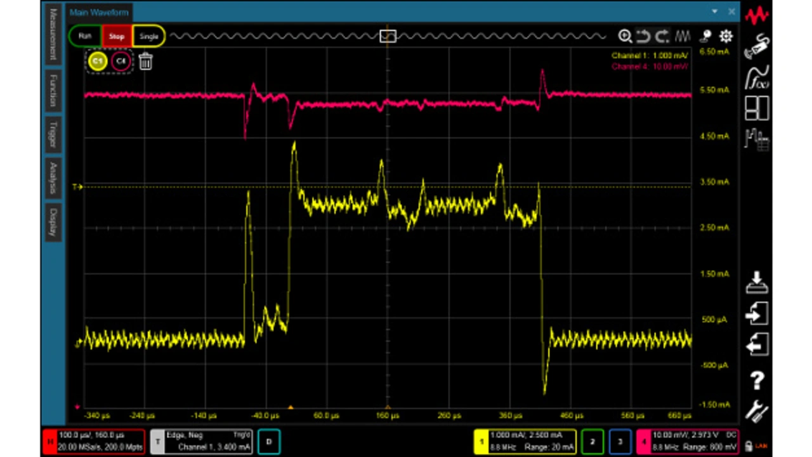Open the Analysis side tab
This screenshot has height=457, width=812.
(54, 179)
